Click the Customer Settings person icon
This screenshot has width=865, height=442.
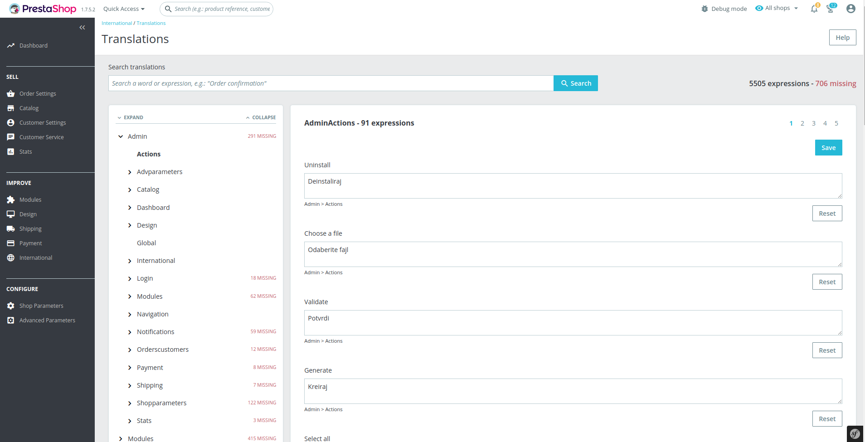coord(11,123)
